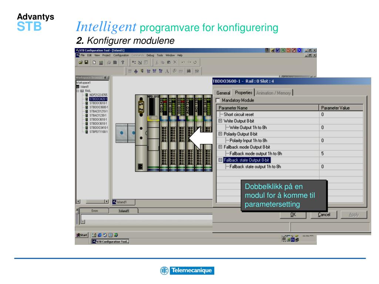Image resolution: width=379 pixels, height=284 pixels.
Task: Click the Undo arrow icon
Action: click(x=183, y=62)
